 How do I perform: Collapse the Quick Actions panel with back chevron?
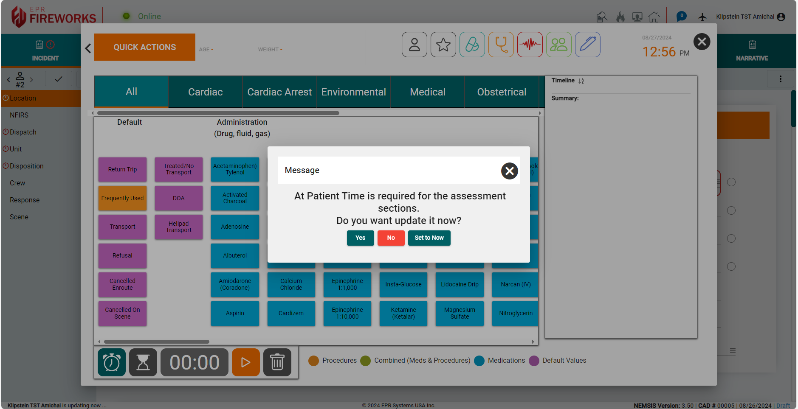pyautogui.click(x=88, y=48)
